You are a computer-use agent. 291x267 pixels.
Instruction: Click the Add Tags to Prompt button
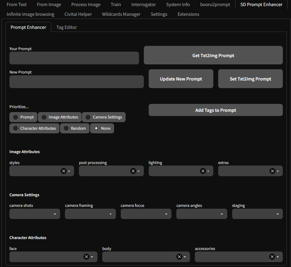click(215, 110)
